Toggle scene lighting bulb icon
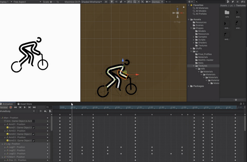Image resolution: width=247 pixels, height=162 pixels. tap(112, 2)
